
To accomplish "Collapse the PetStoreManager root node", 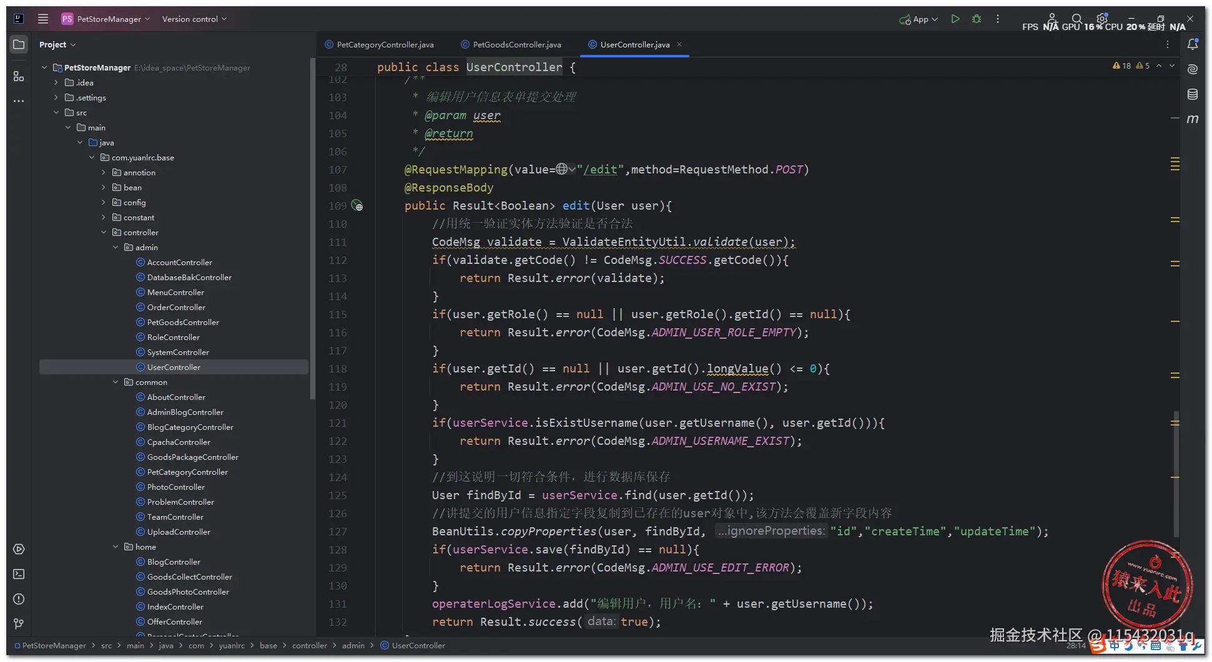I will [44, 67].
